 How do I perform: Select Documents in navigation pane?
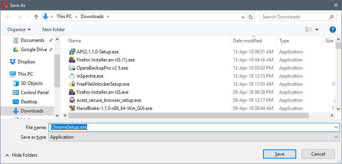32,40
